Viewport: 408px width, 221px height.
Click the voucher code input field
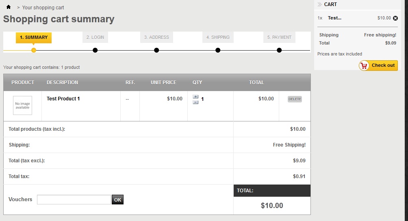click(x=74, y=200)
